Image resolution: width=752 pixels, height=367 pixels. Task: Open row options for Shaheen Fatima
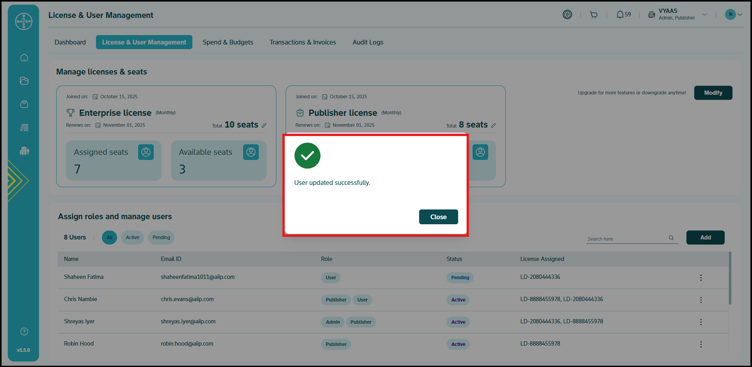[701, 278]
